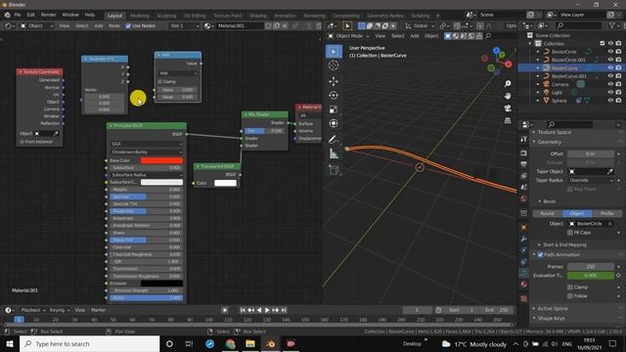Expand the Shape Keys panel
Image resolution: width=626 pixels, height=352 pixels.
(551, 319)
